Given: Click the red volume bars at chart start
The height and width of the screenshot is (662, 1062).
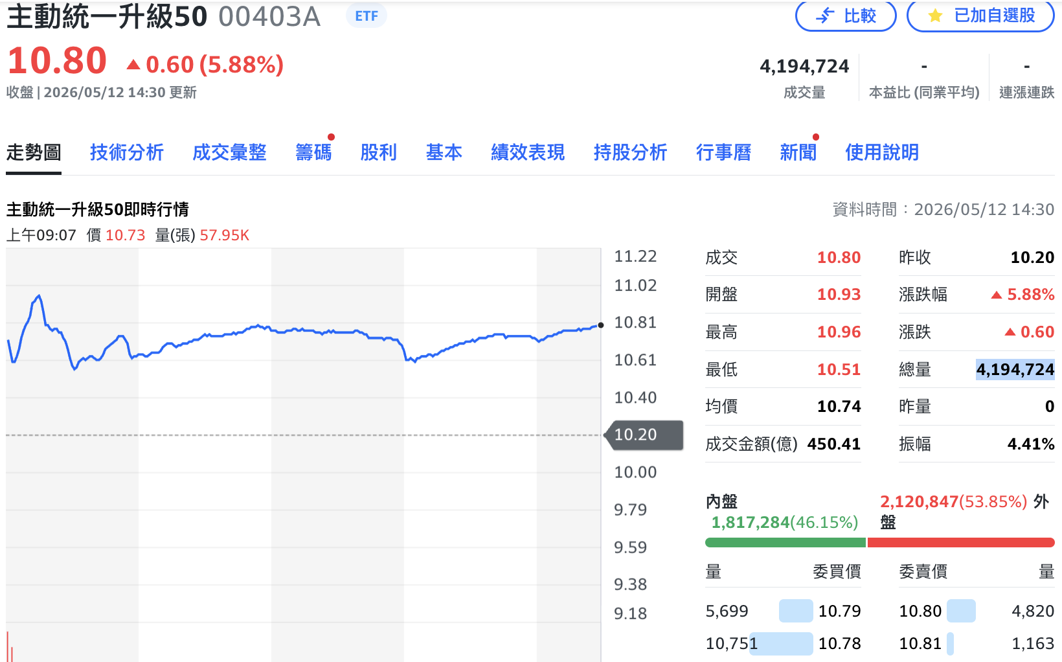Looking at the screenshot, I should tap(10, 646).
